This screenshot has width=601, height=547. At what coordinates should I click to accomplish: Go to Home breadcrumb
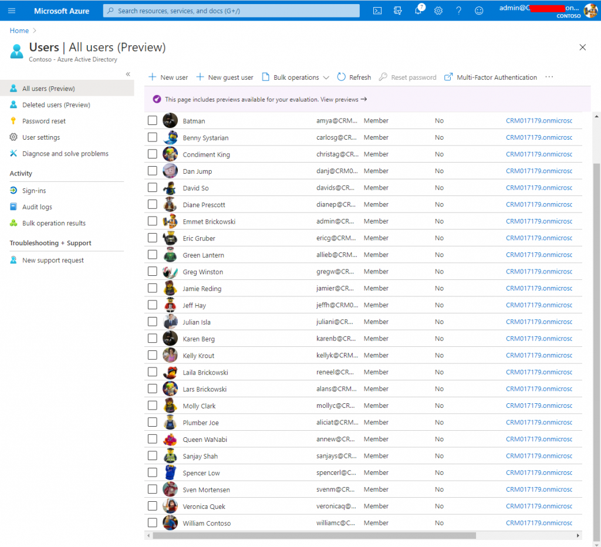pyautogui.click(x=19, y=31)
